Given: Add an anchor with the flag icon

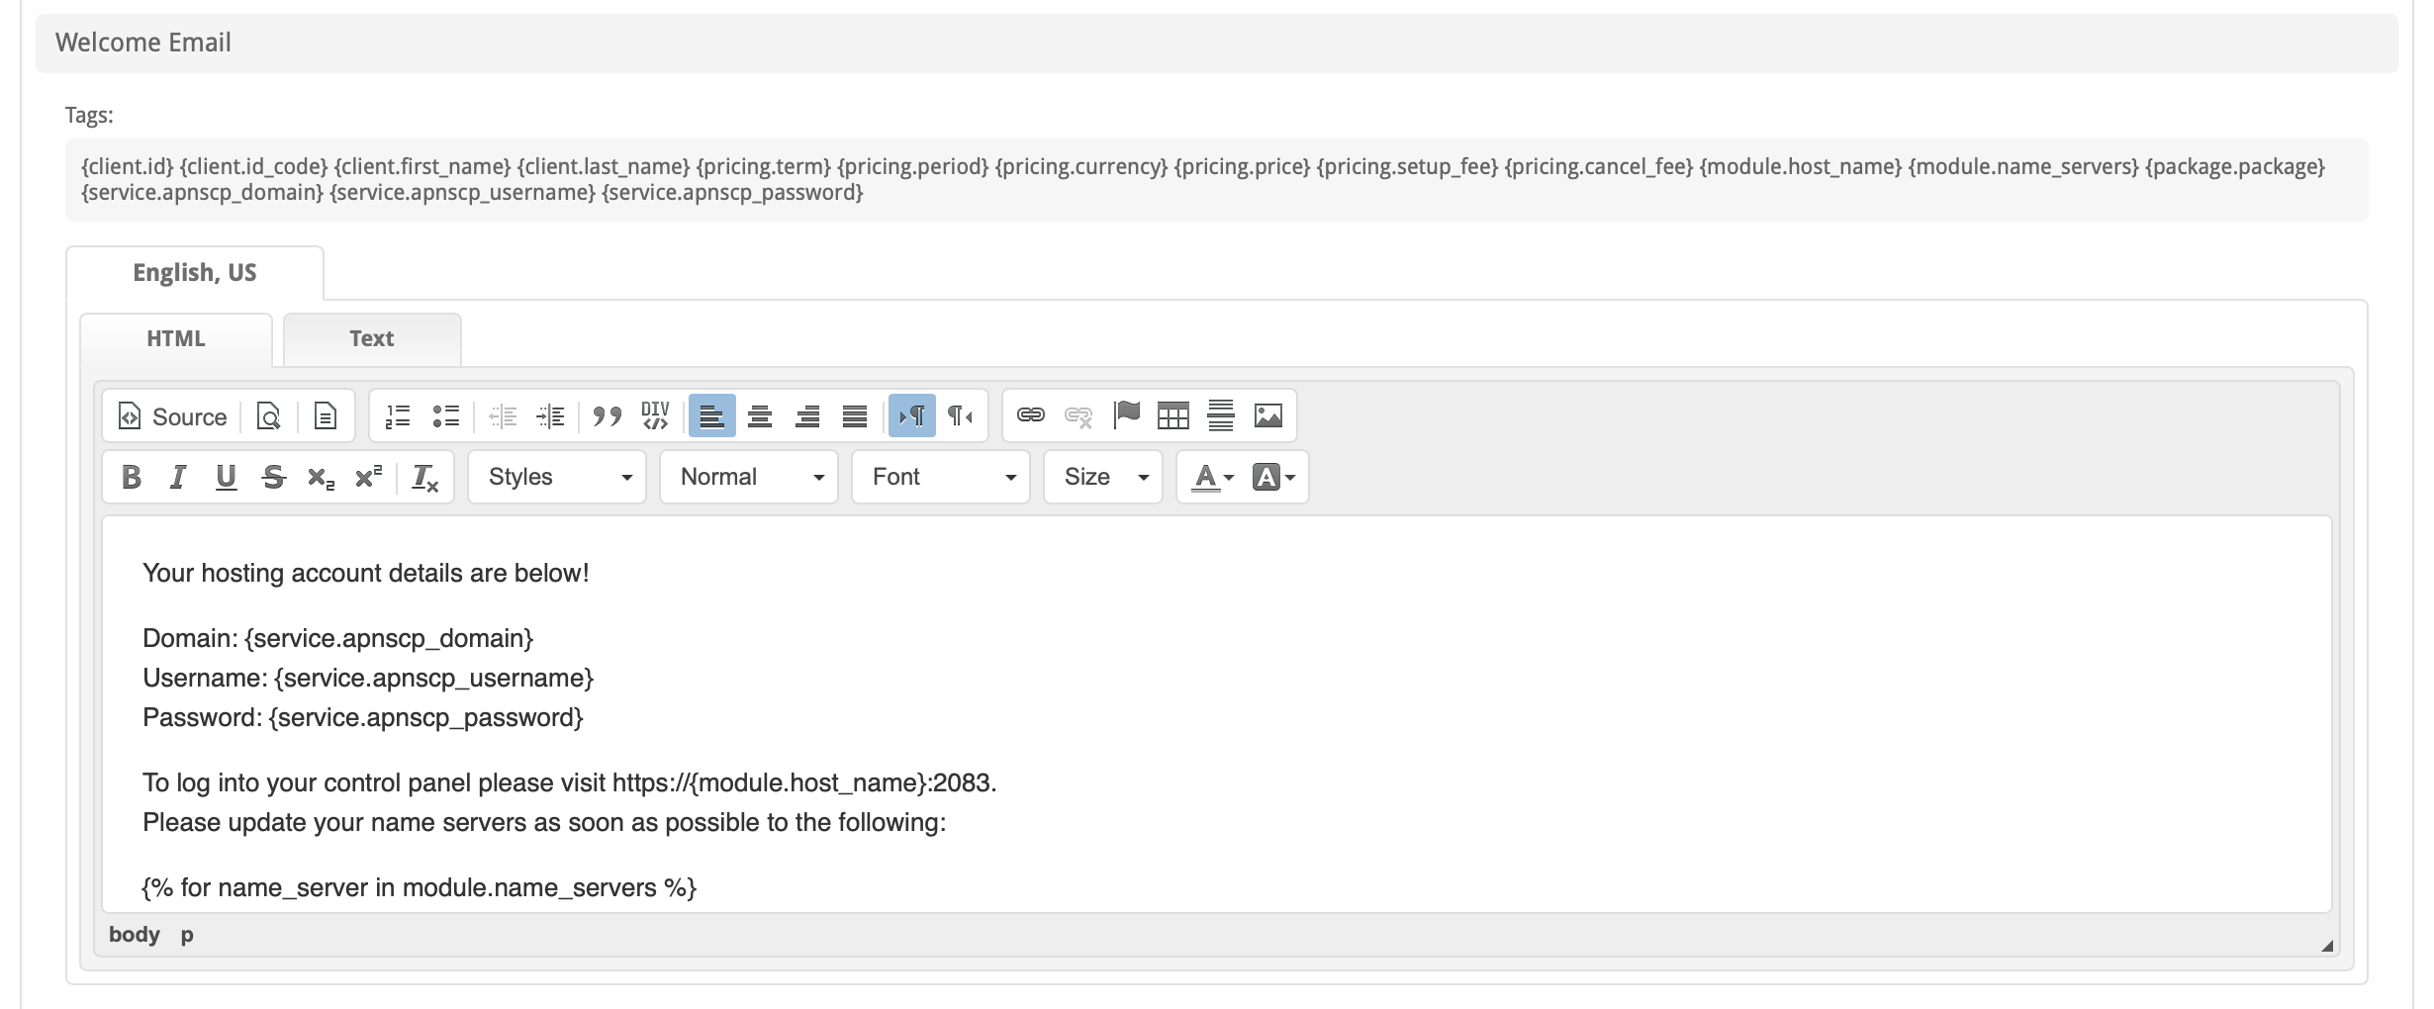Looking at the screenshot, I should pos(1126,415).
